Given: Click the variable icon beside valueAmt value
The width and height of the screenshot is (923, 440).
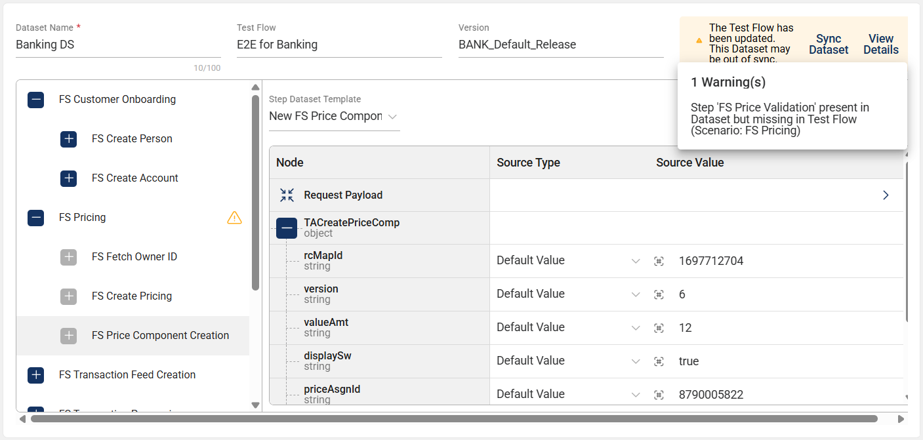Looking at the screenshot, I should 659,328.
